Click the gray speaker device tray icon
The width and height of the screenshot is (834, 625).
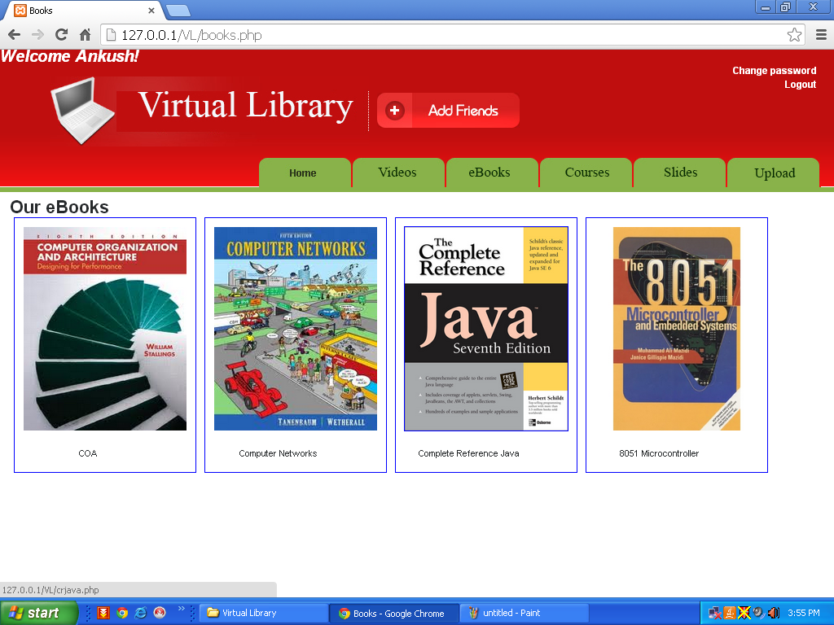pyautogui.click(x=758, y=614)
